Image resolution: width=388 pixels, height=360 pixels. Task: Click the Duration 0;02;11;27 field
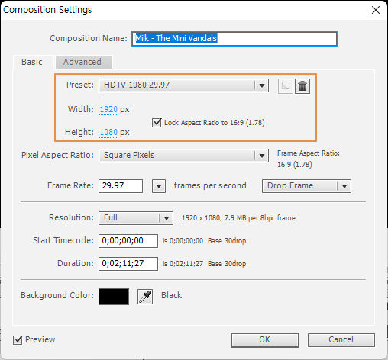click(x=128, y=264)
